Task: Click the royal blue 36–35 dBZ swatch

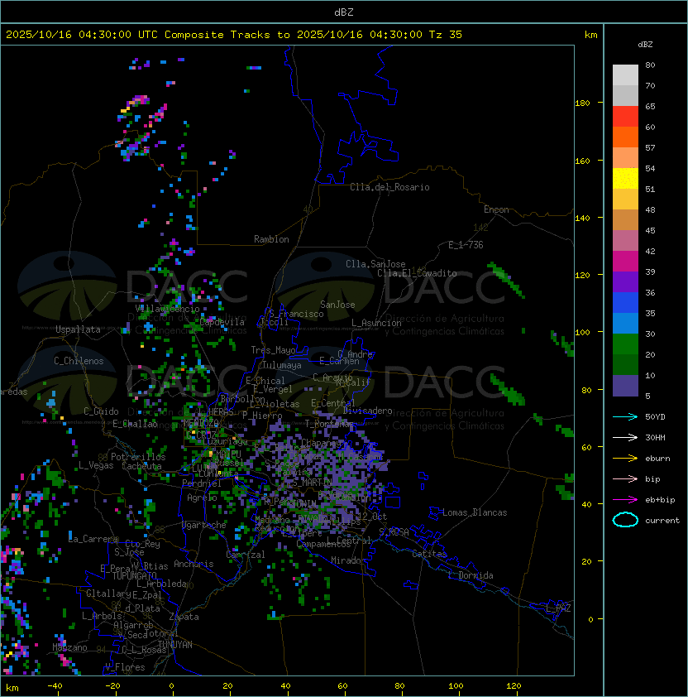Action: (625, 302)
